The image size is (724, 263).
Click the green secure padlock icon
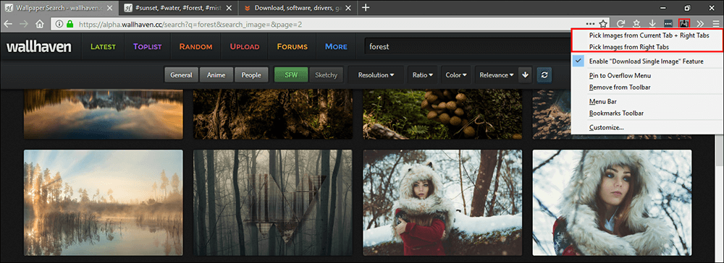[x=70, y=24]
